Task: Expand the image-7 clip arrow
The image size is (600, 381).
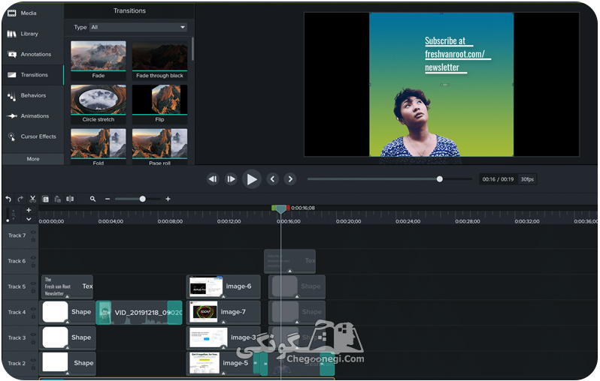Action: click(x=223, y=322)
